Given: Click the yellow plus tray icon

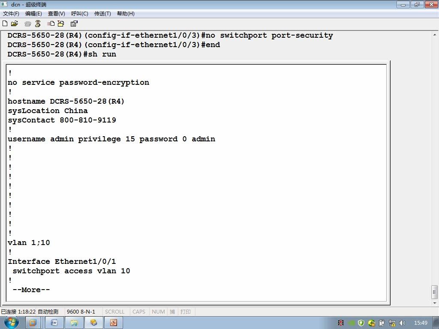Looking at the screenshot, I should point(372,323).
